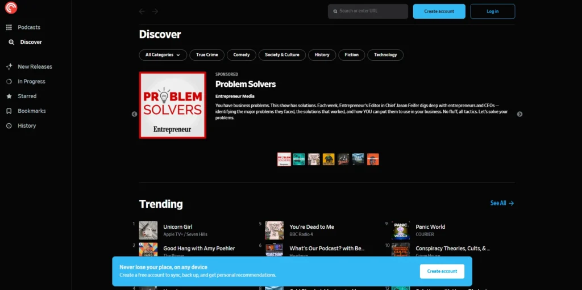Open Bookmarks in the sidebar
Image resolution: width=582 pixels, height=290 pixels.
click(x=32, y=111)
